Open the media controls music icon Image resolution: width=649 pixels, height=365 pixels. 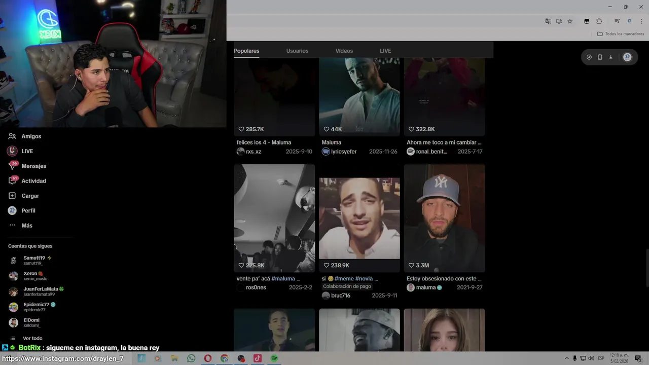[617, 21]
